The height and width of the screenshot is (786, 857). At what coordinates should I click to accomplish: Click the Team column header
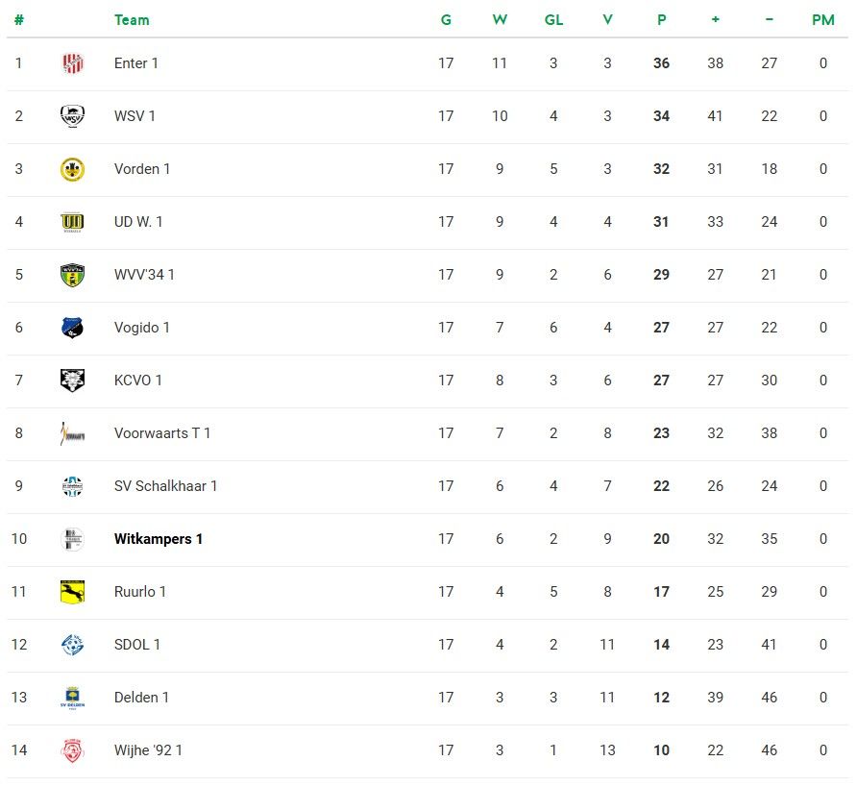[132, 19]
